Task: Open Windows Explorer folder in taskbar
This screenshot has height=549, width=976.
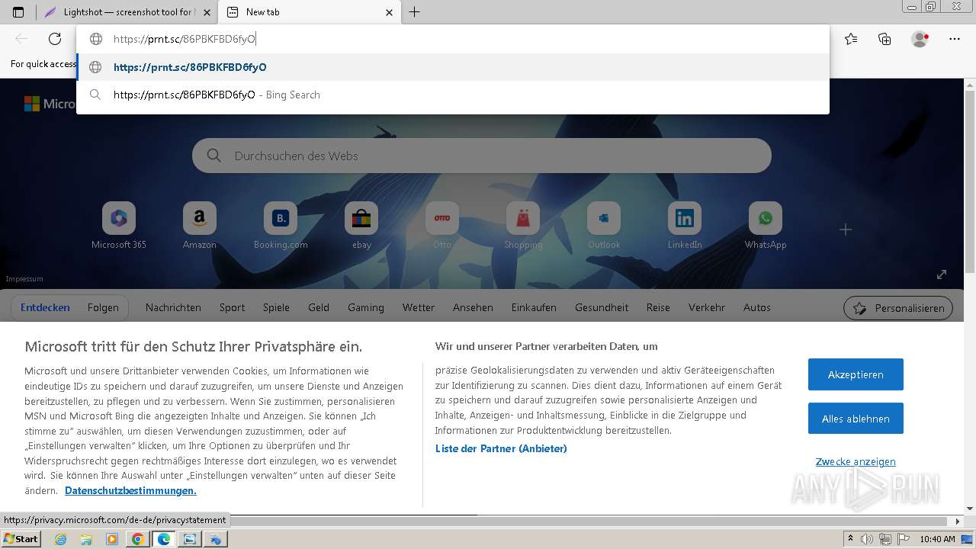Action: [x=86, y=539]
